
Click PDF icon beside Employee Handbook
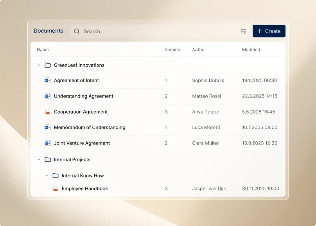pos(56,188)
